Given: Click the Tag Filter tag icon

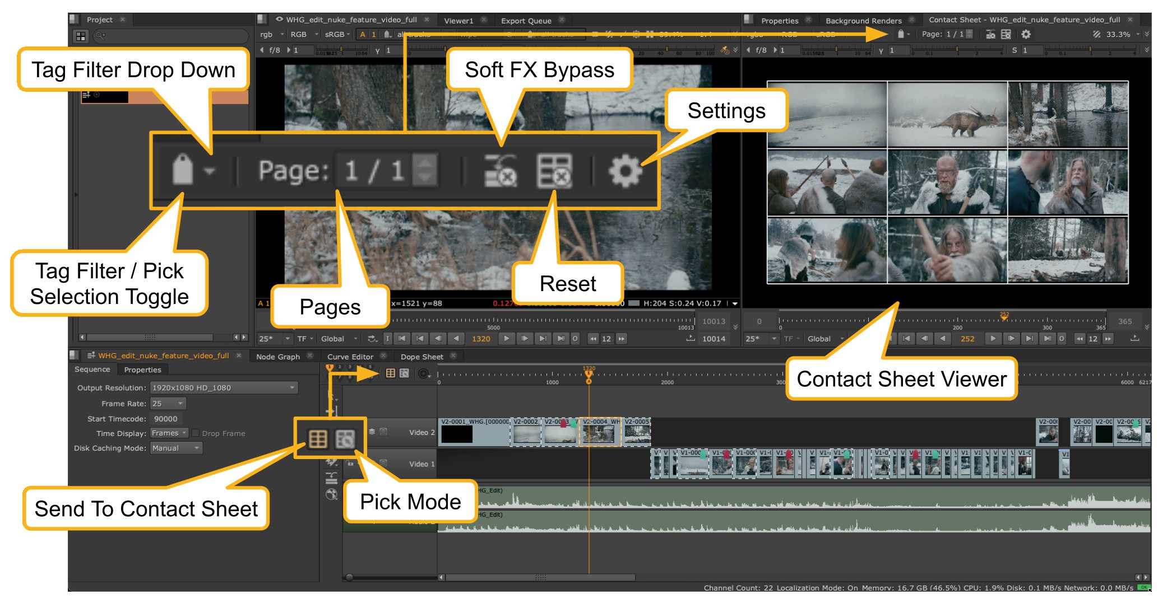Looking at the screenshot, I should [x=900, y=35].
